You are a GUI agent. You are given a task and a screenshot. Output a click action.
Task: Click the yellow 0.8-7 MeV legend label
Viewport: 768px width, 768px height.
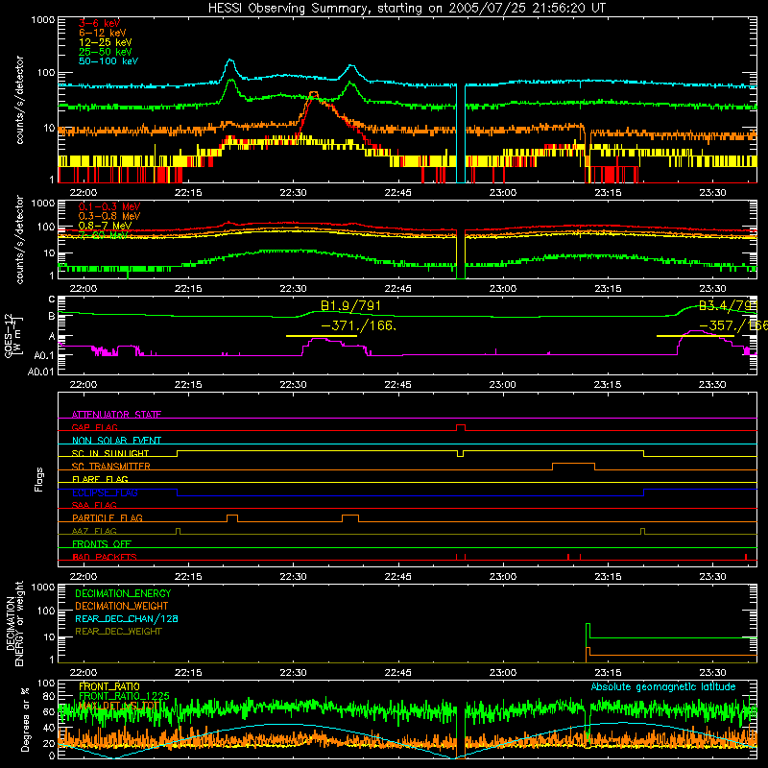pos(105,226)
